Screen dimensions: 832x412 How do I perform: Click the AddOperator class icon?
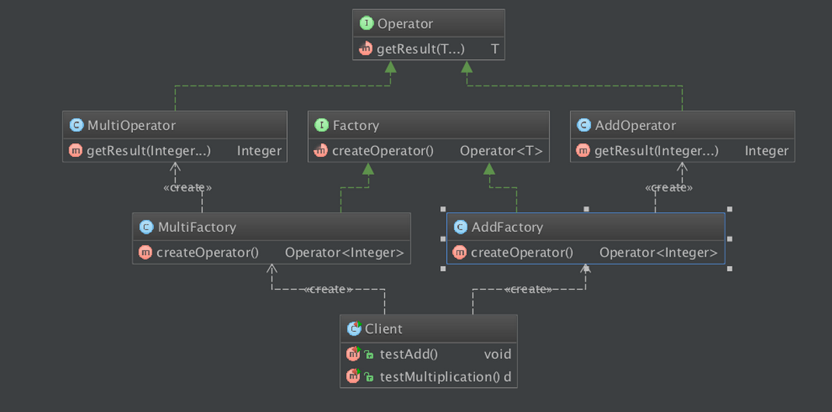click(x=584, y=125)
